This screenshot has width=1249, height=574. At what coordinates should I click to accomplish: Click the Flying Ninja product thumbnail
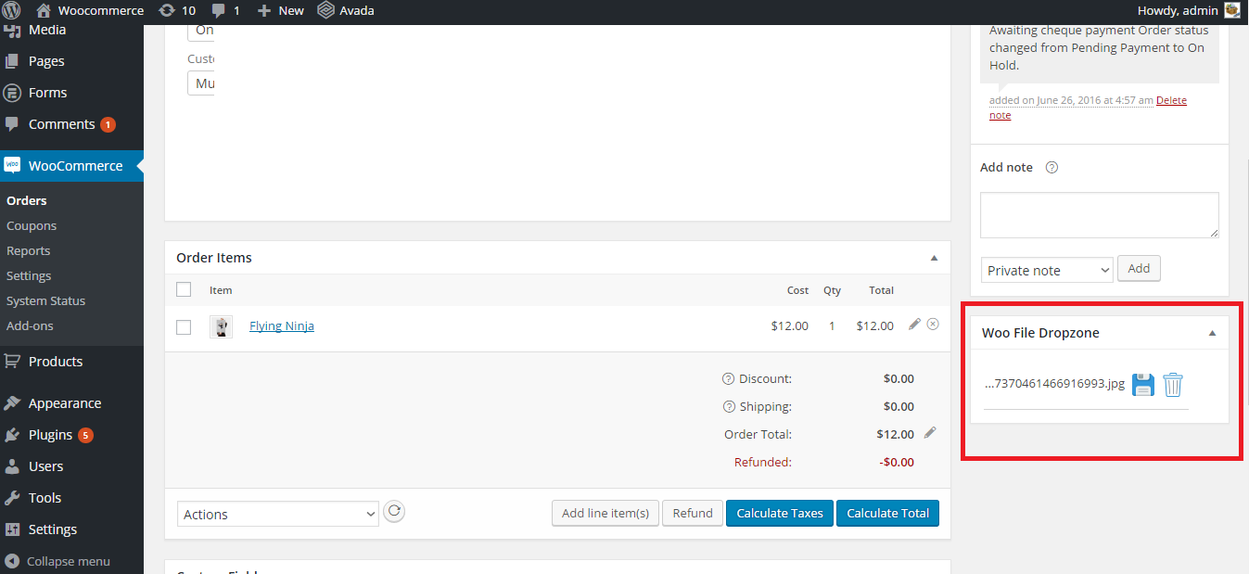coord(222,326)
